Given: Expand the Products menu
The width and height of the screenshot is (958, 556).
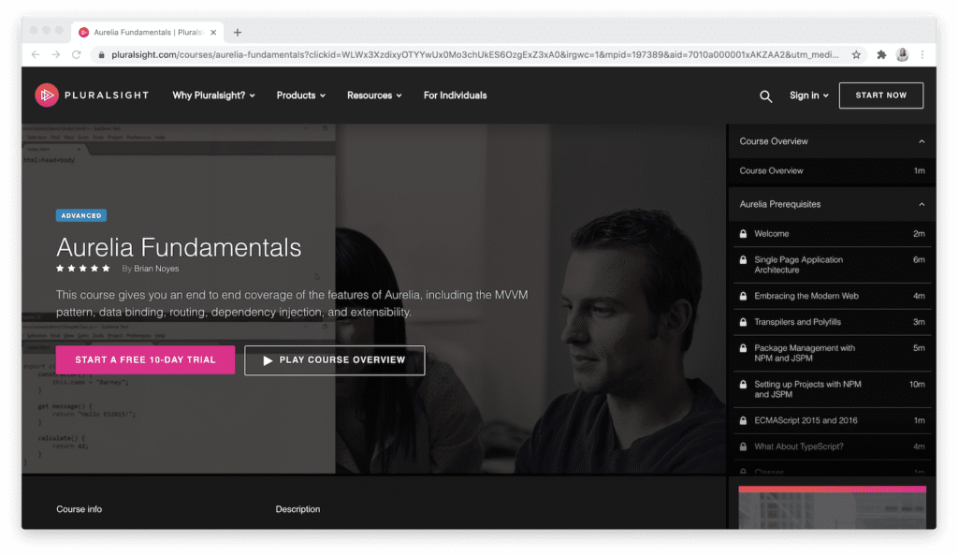Looking at the screenshot, I should [x=301, y=95].
